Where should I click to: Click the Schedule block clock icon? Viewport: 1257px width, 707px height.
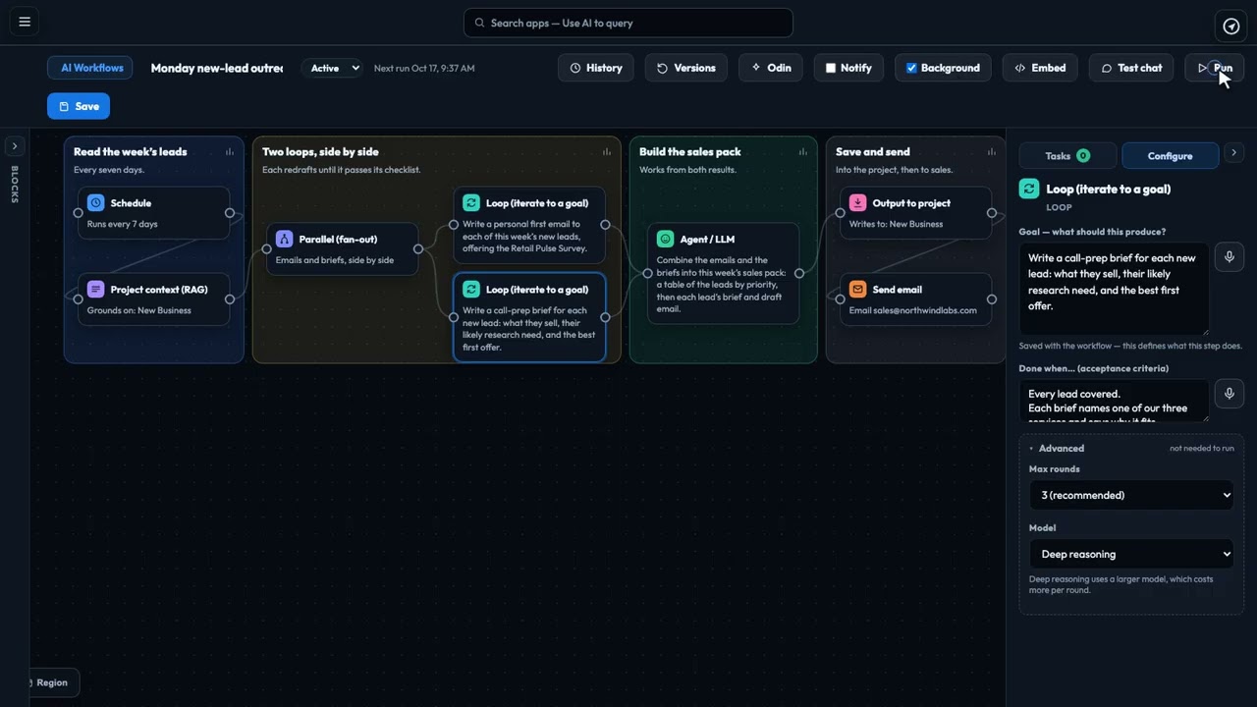pyautogui.click(x=95, y=203)
